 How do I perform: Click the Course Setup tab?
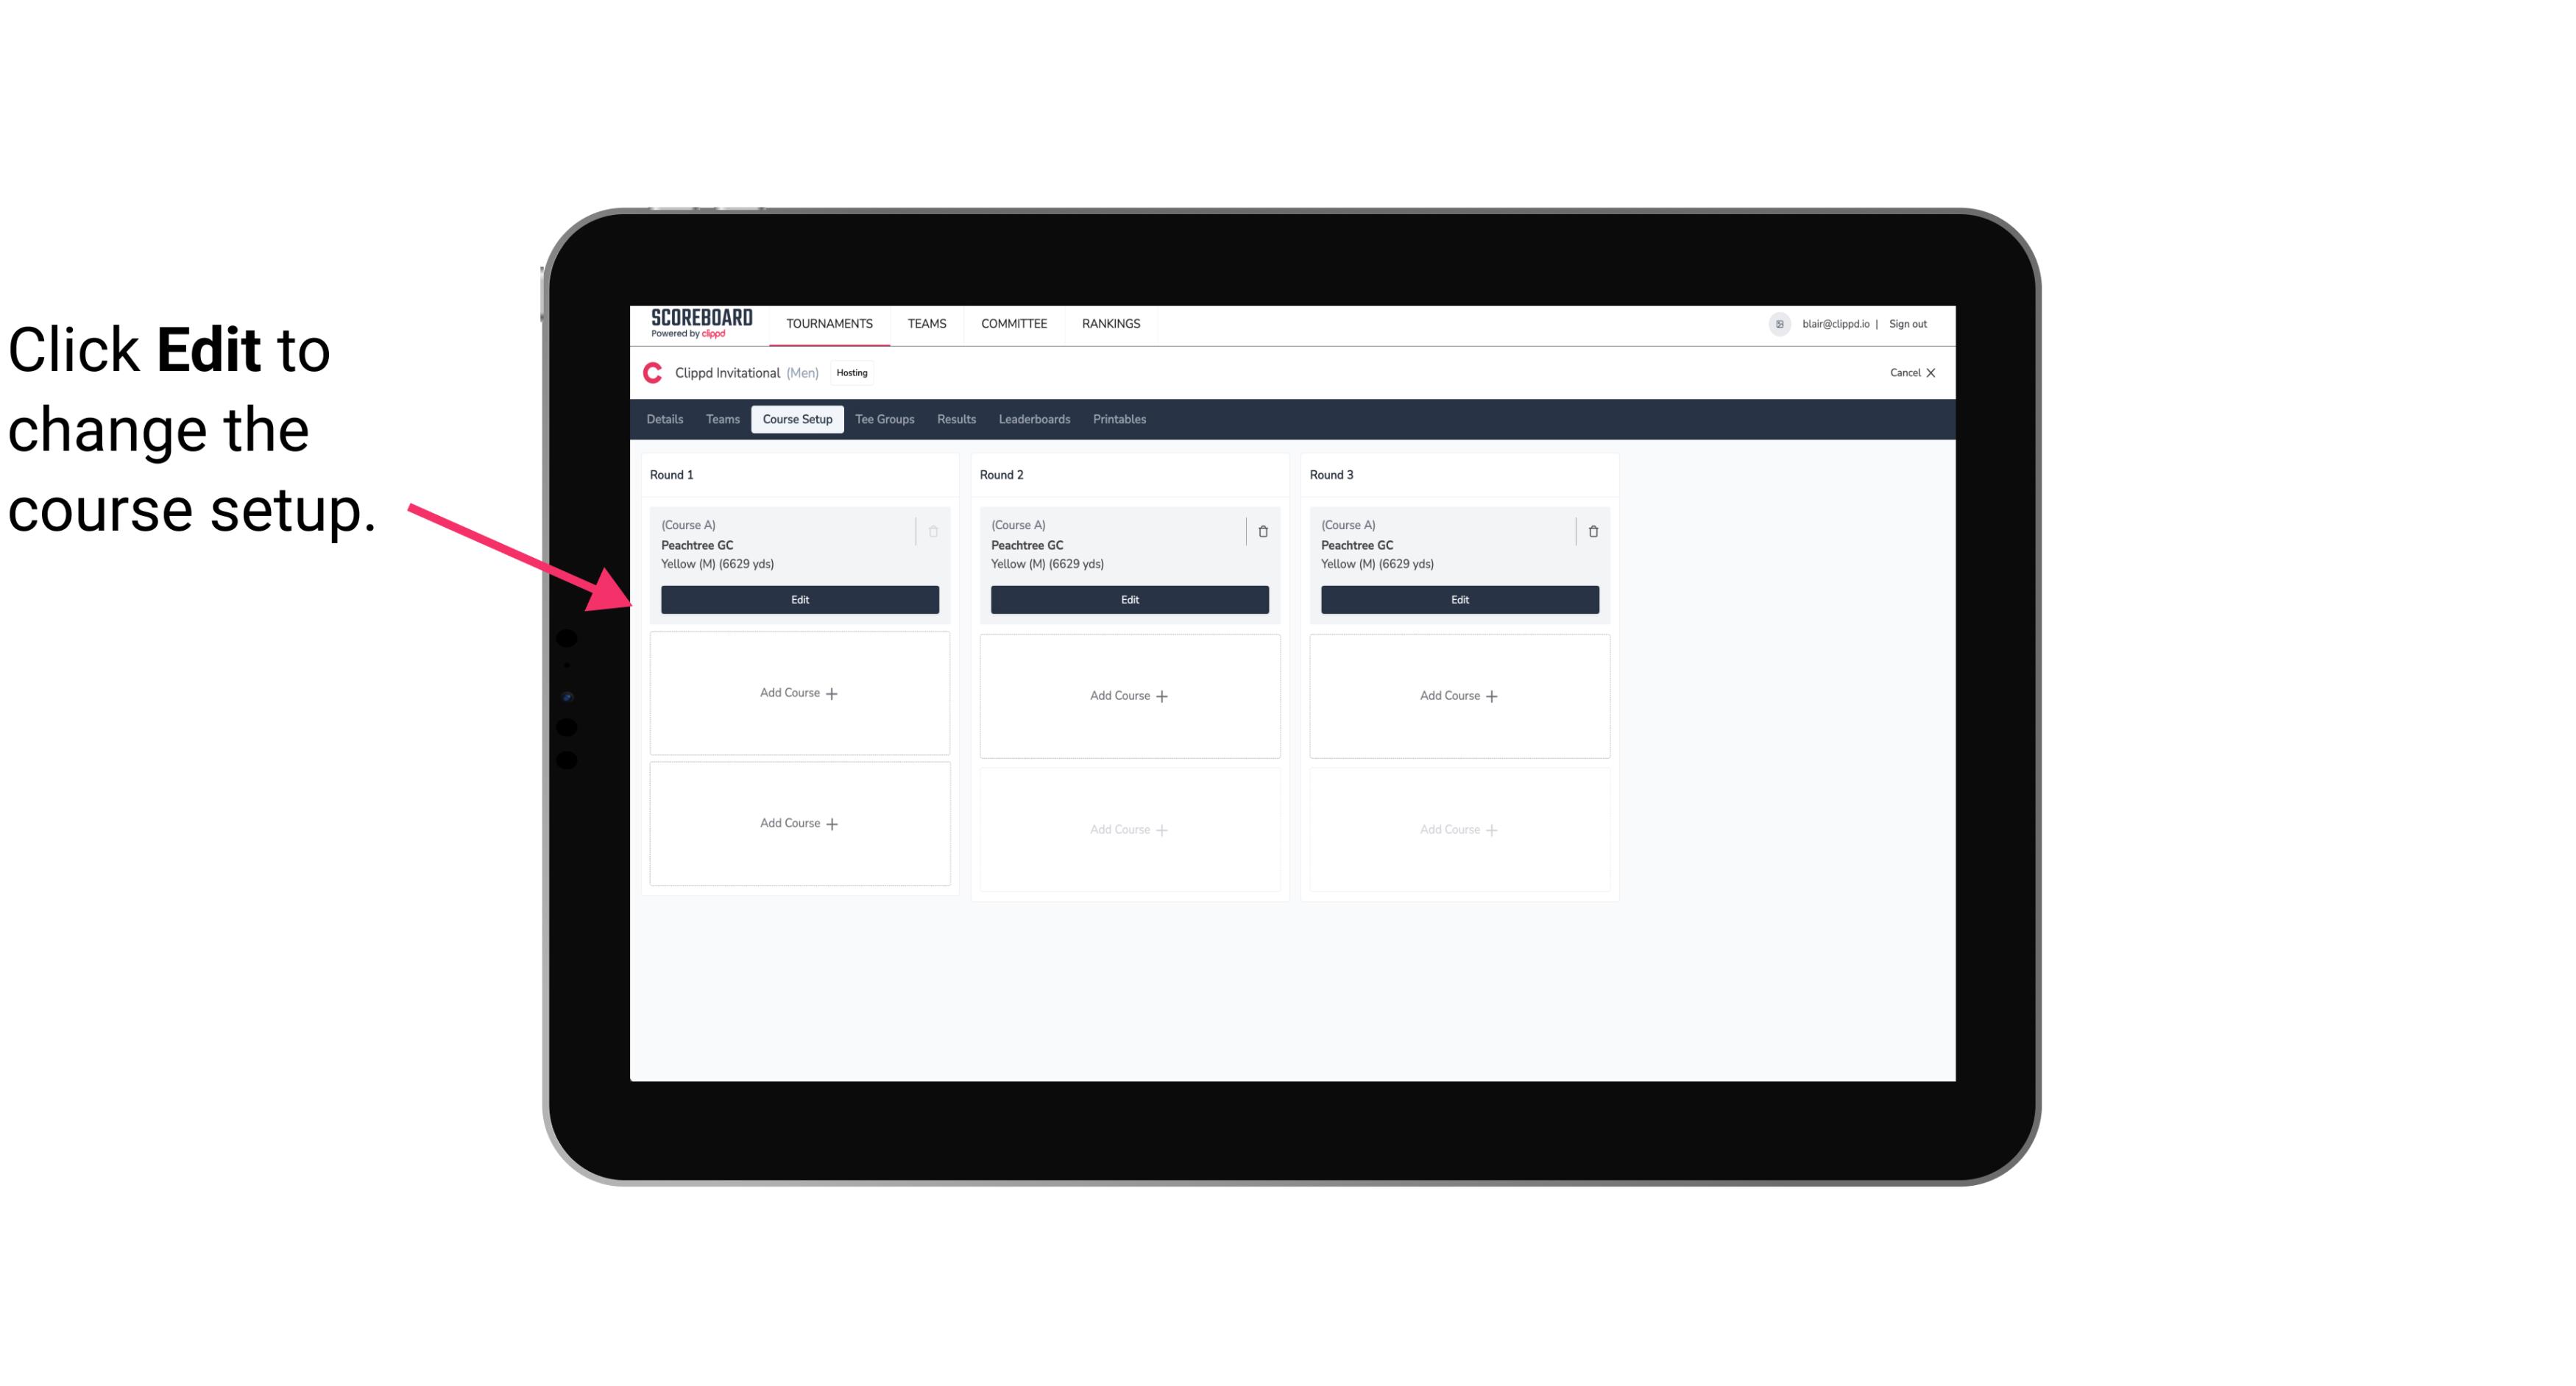796,418
